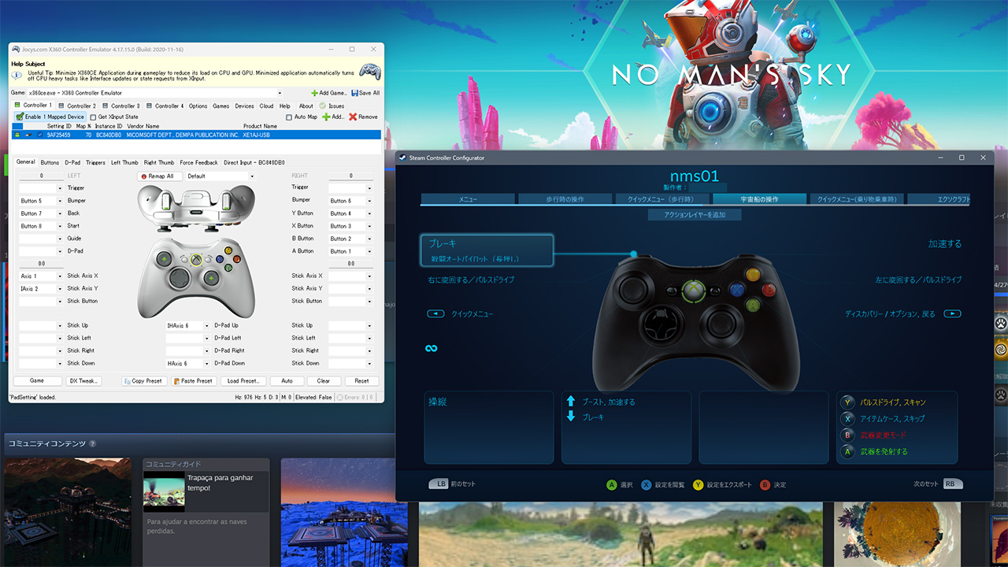The width and height of the screenshot is (1008, 567).
Task: Open D-Pad Down HAxis 6 dropdown
Action: [207, 363]
